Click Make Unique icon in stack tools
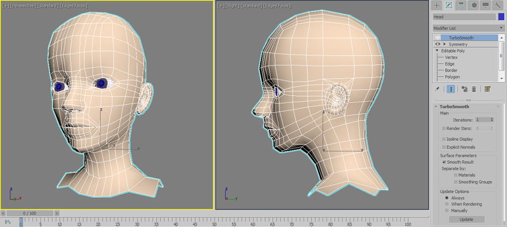 [464, 89]
